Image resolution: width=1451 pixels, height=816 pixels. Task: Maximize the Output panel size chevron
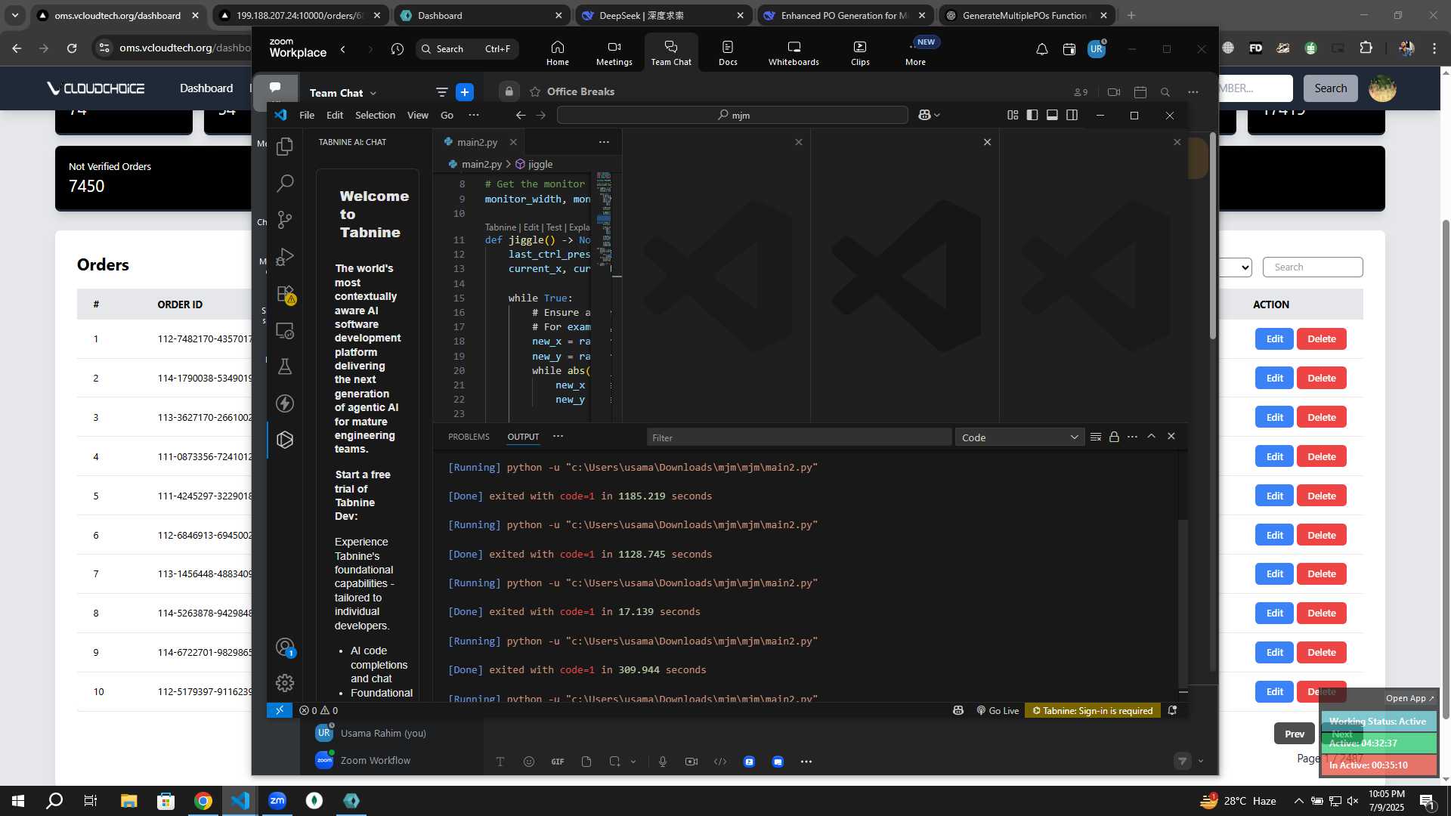click(1151, 436)
